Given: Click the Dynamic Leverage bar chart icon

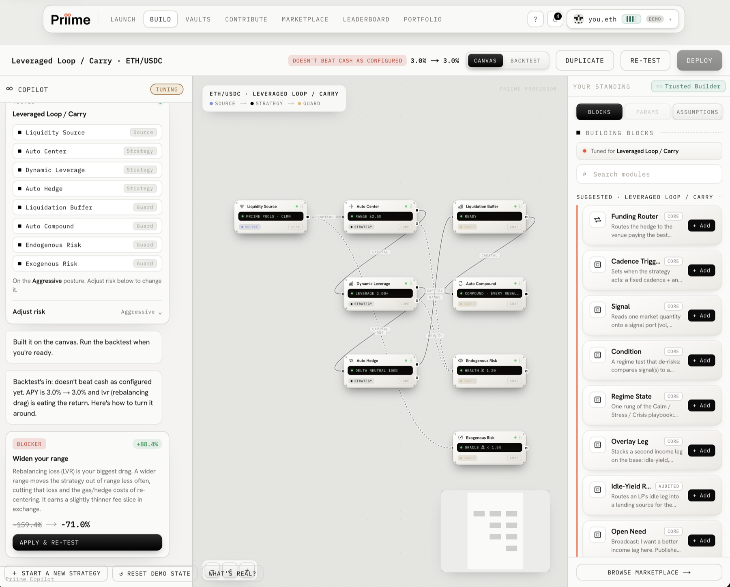Looking at the screenshot, I should 351,284.
